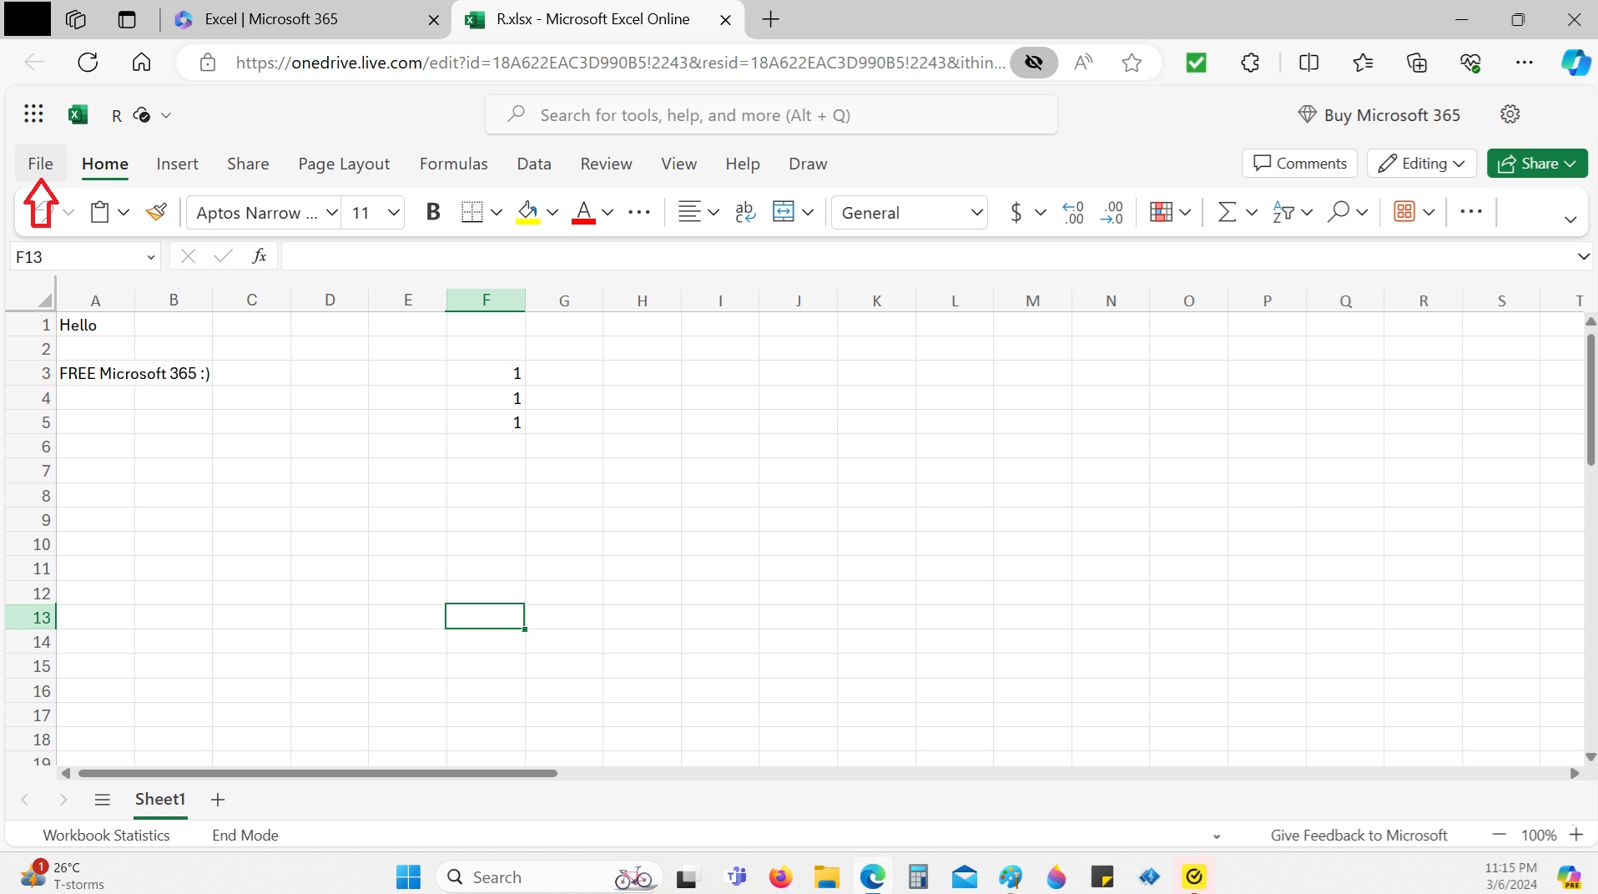The image size is (1598, 894).
Task: Switch to the Page Layout tab
Action: pyautogui.click(x=344, y=164)
